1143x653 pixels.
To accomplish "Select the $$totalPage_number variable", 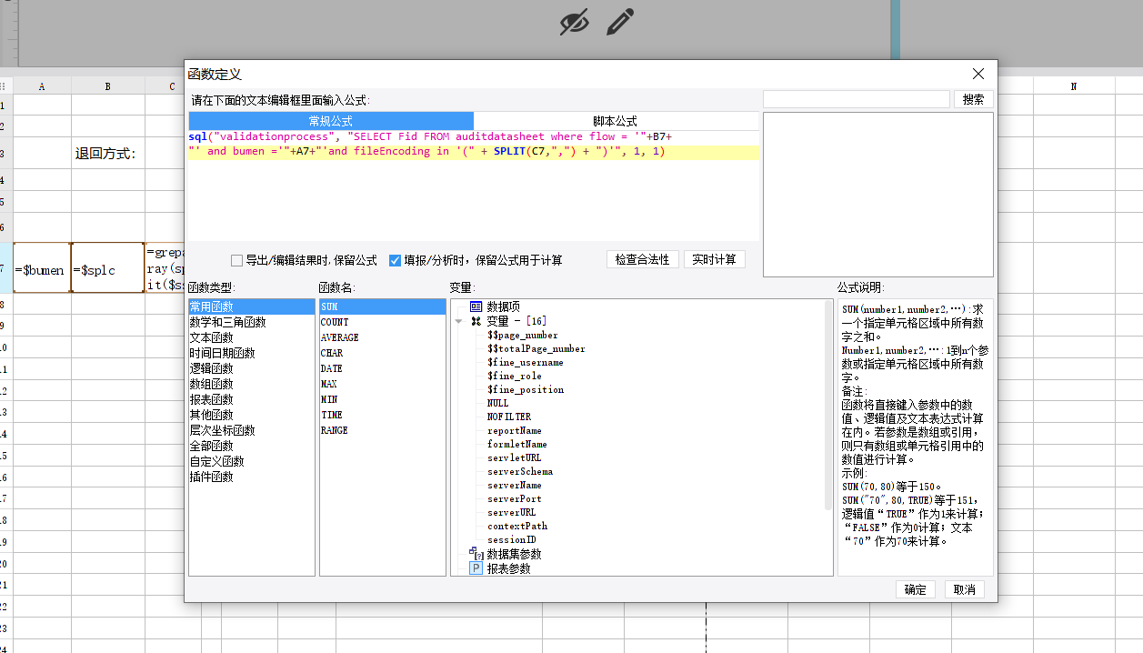I will pyautogui.click(x=536, y=349).
